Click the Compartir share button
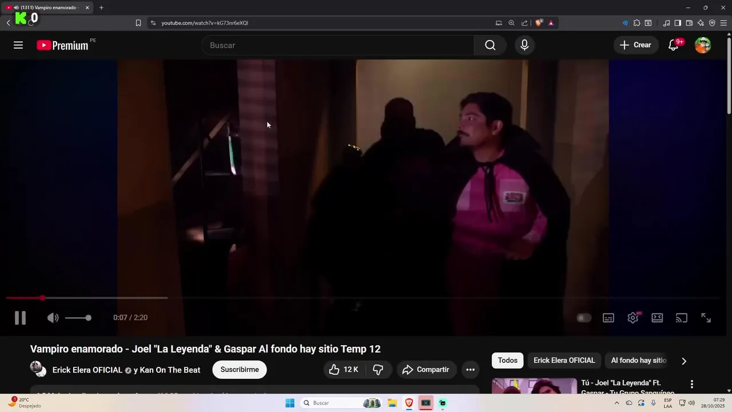 [x=427, y=370]
